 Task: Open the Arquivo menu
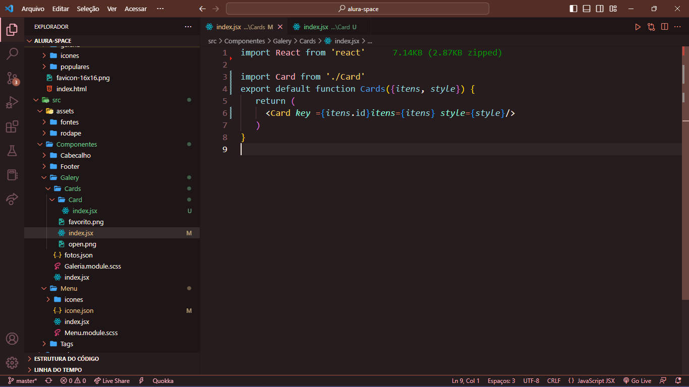pos(33,9)
